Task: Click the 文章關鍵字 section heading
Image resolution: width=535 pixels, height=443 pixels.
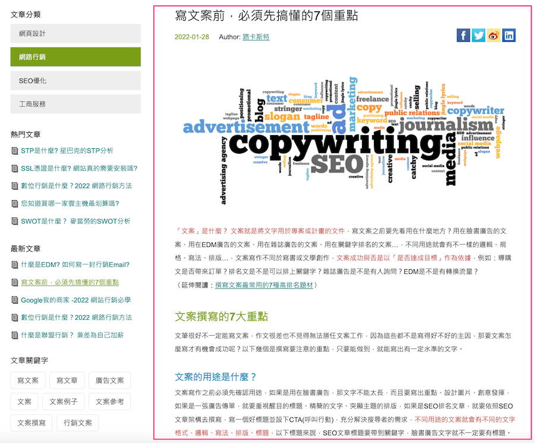Action: pyautogui.click(x=29, y=360)
